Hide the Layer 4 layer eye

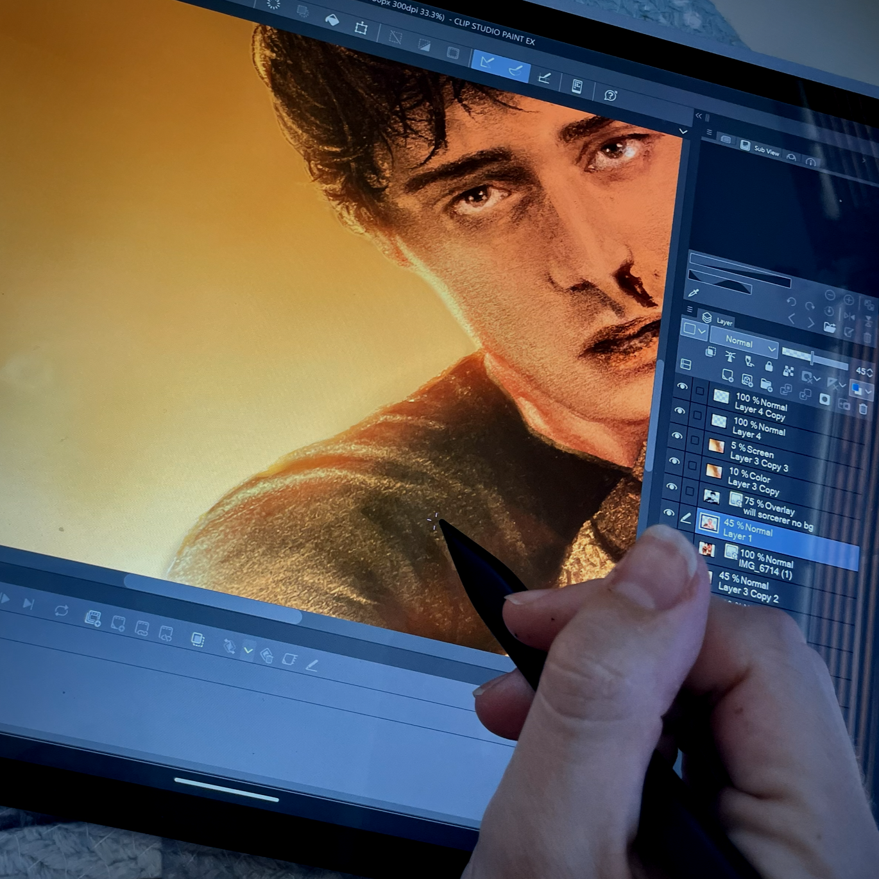coord(679,411)
